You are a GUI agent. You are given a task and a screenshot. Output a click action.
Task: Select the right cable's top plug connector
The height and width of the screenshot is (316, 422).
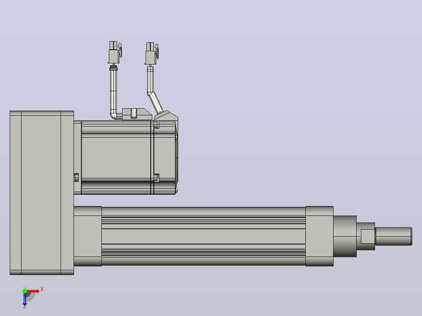point(152,54)
